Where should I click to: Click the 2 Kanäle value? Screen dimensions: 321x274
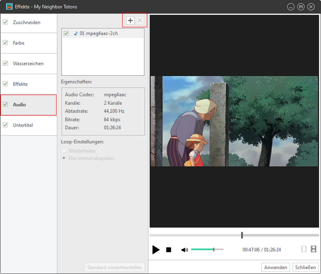click(x=113, y=103)
